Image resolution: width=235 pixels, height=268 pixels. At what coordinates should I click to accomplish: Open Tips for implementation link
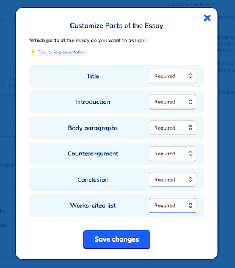(x=62, y=52)
